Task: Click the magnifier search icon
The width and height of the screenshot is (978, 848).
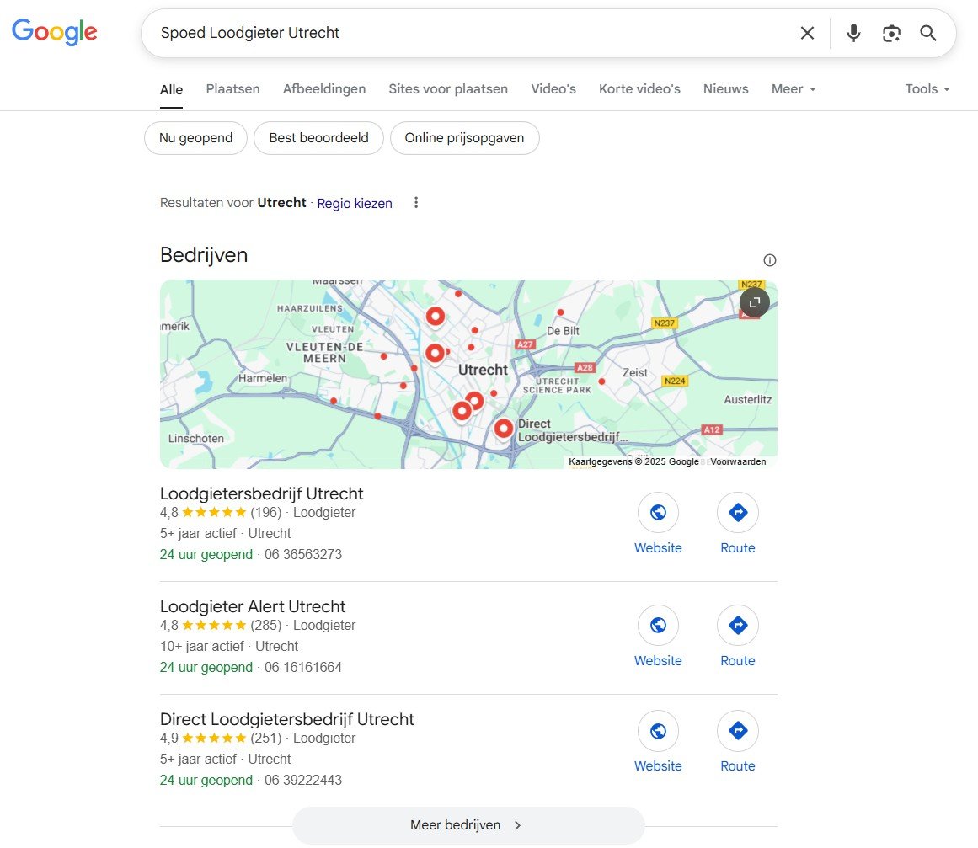Action: click(928, 33)
